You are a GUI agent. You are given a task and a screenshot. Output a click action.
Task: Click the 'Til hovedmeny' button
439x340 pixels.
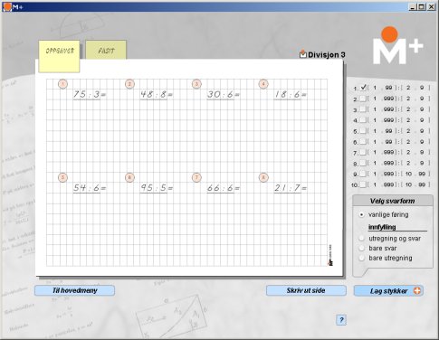pyautogui.click(x=74, y=290)
